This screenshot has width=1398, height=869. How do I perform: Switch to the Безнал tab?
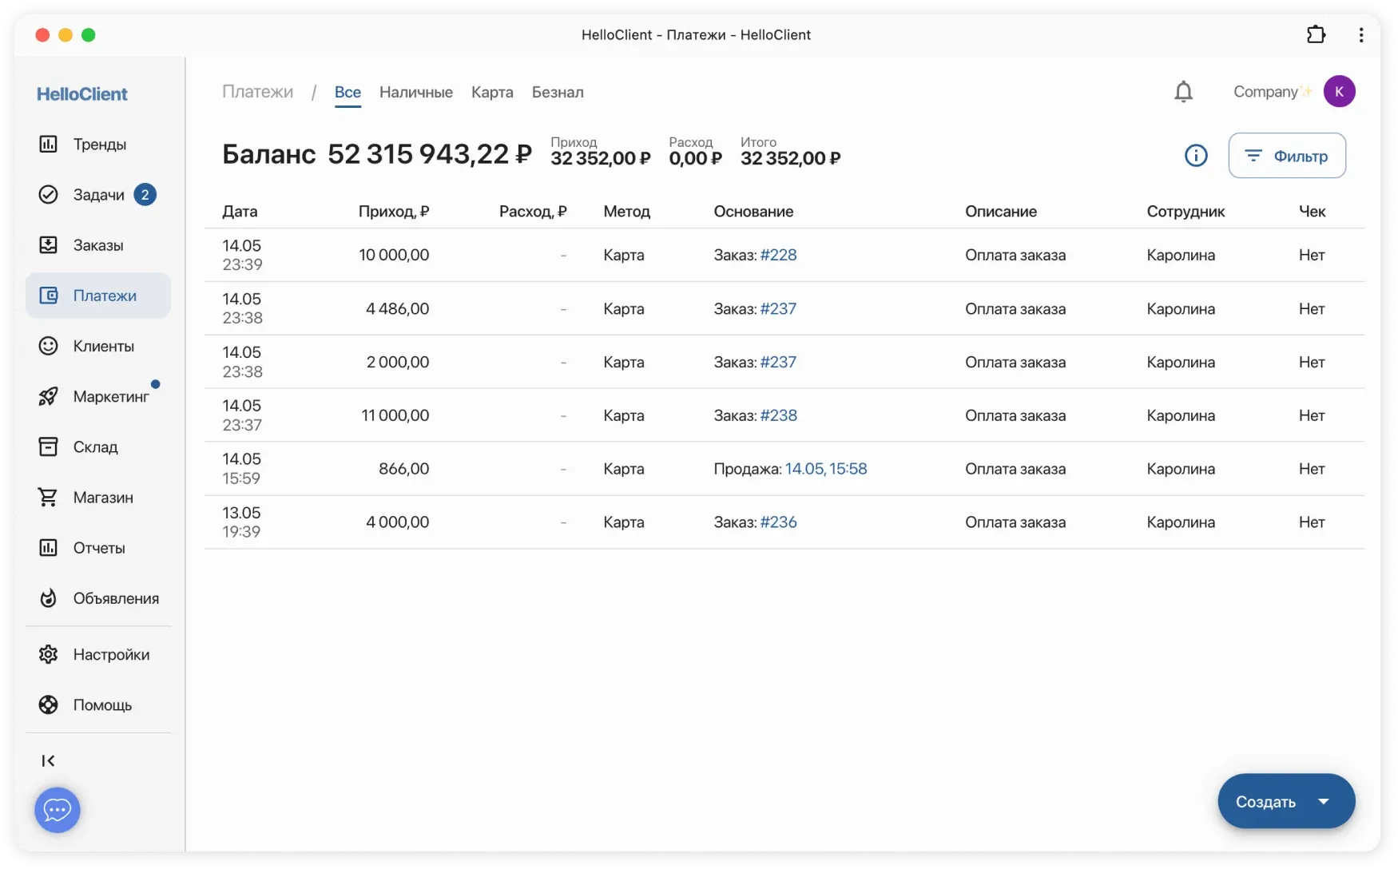[x=557, y=93]
